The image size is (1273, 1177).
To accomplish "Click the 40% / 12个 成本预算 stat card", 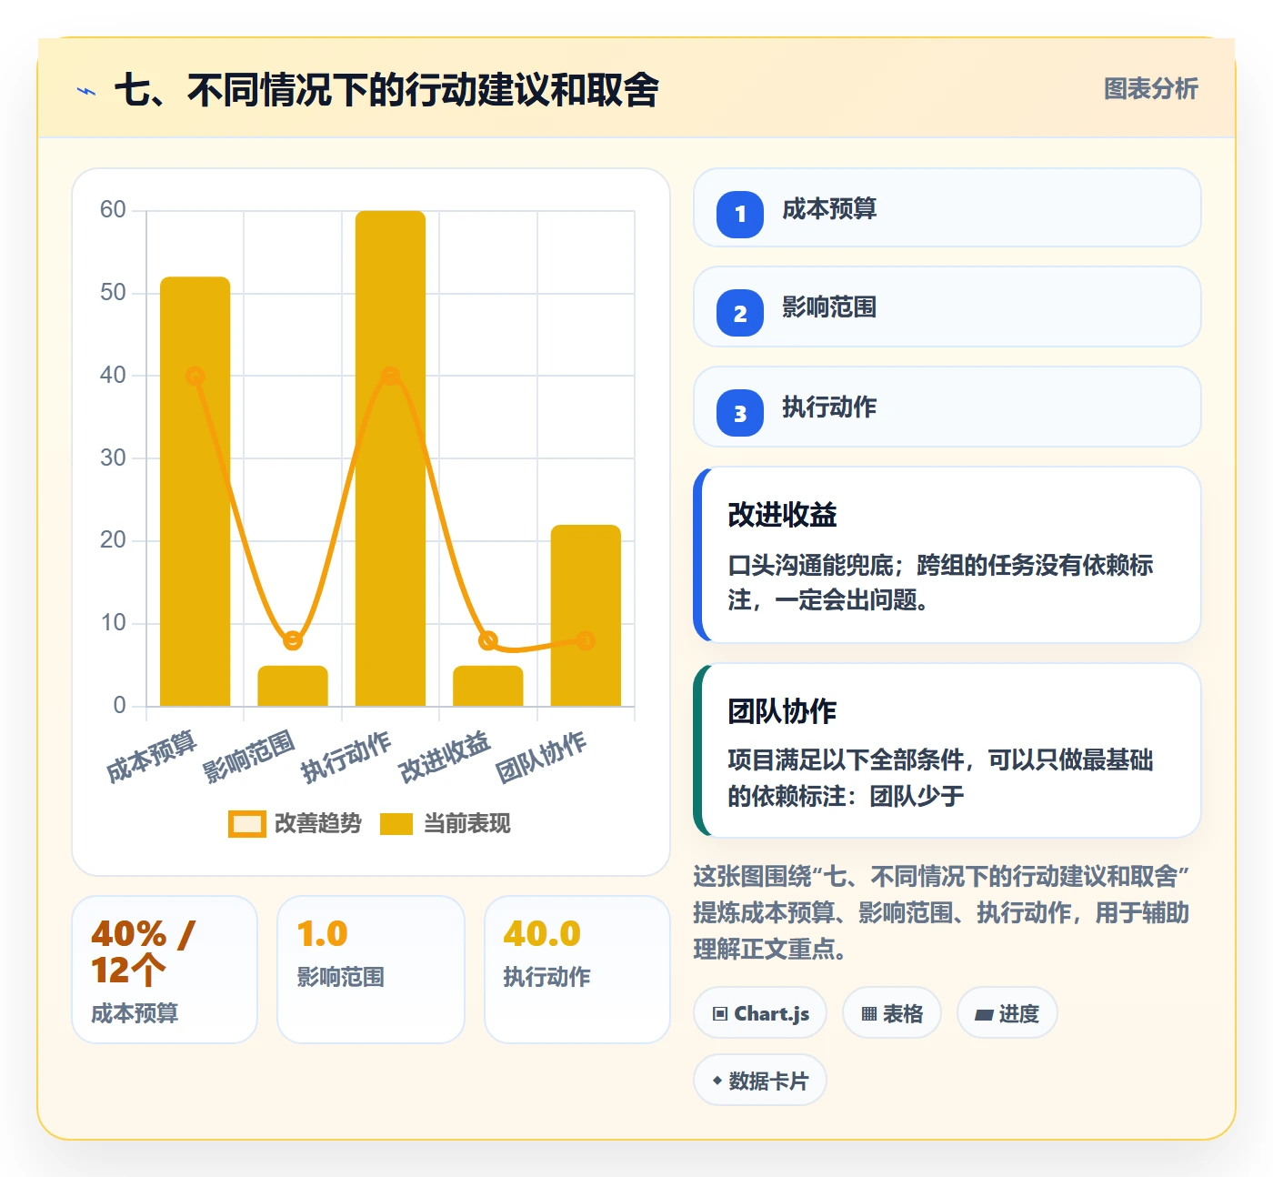I will [x=165, y=970].
